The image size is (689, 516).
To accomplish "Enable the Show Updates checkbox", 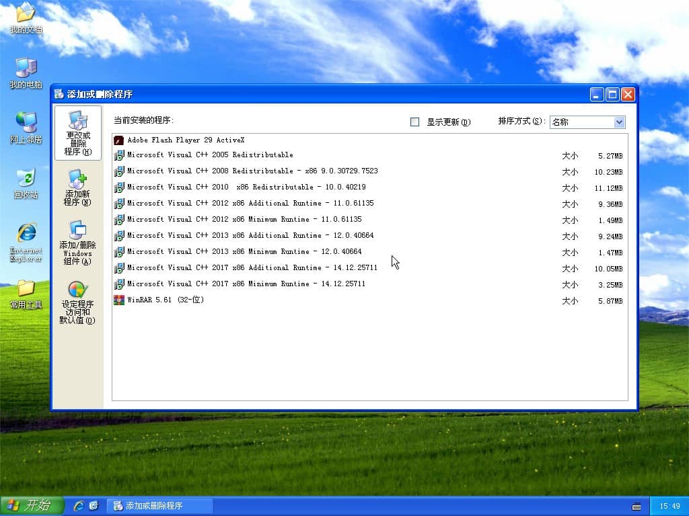I will [415, 122].
